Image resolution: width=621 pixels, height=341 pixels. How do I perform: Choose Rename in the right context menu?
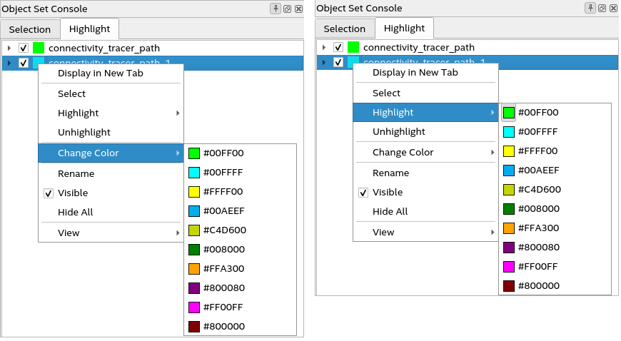tap(390, 173)
